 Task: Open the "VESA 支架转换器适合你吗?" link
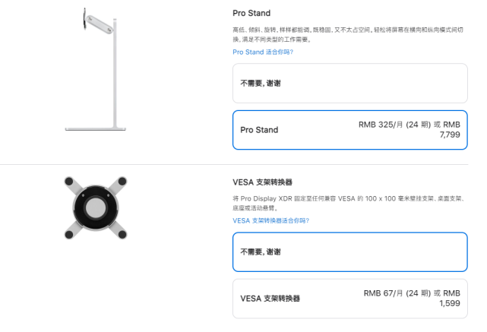coord(270,220)
